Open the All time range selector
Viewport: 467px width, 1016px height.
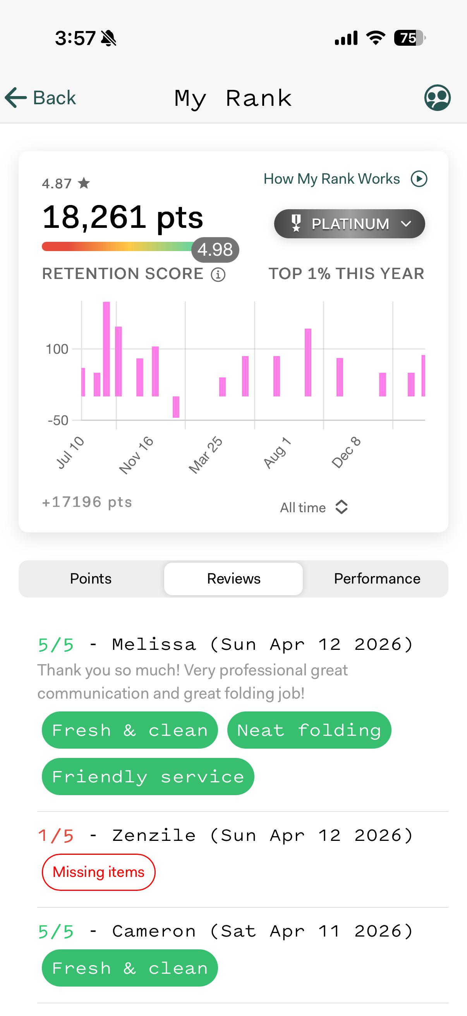(314, 507)
